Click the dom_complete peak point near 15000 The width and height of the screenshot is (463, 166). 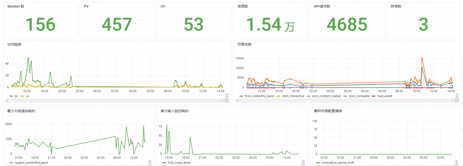(x=422, y=58)
